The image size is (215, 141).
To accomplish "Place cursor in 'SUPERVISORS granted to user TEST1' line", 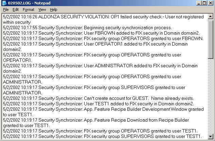I will coord(102,136).
